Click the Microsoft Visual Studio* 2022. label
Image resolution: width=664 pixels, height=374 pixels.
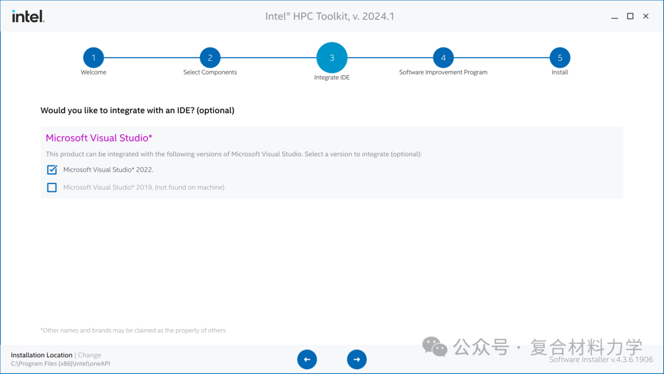point(108,169)
